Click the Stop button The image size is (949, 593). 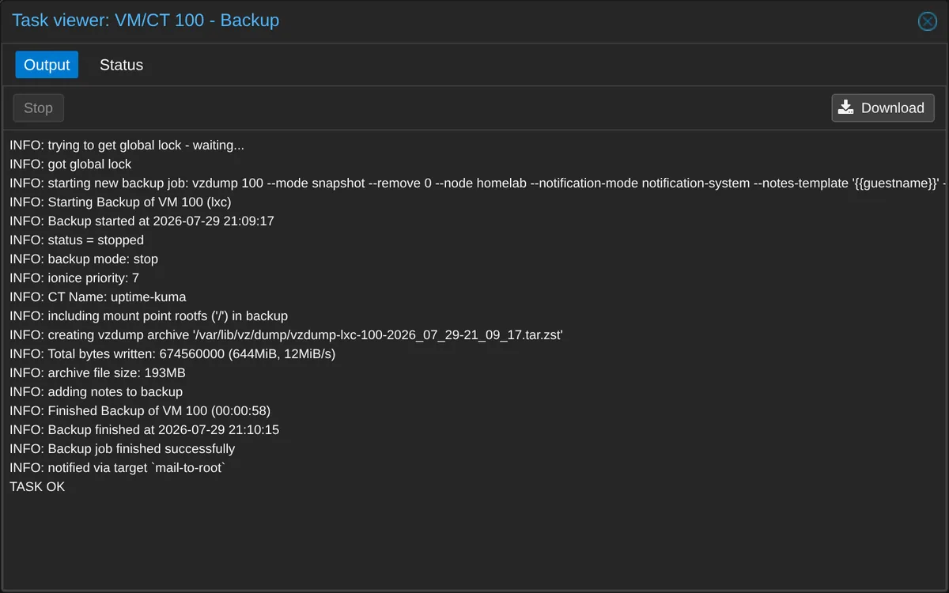[38, 108]
